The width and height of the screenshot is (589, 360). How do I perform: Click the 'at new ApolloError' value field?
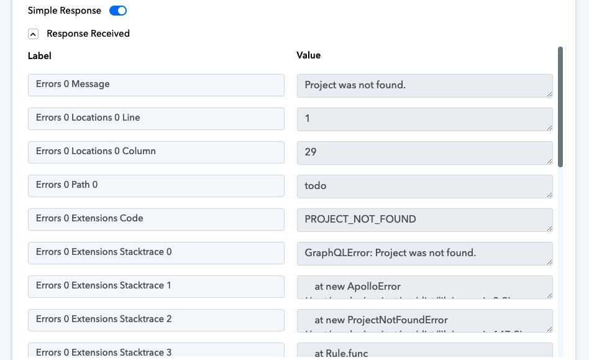tap(424, 287)
